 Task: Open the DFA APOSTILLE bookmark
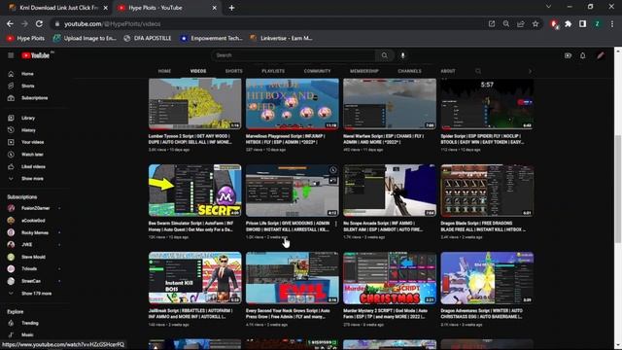tap(148, 38)
